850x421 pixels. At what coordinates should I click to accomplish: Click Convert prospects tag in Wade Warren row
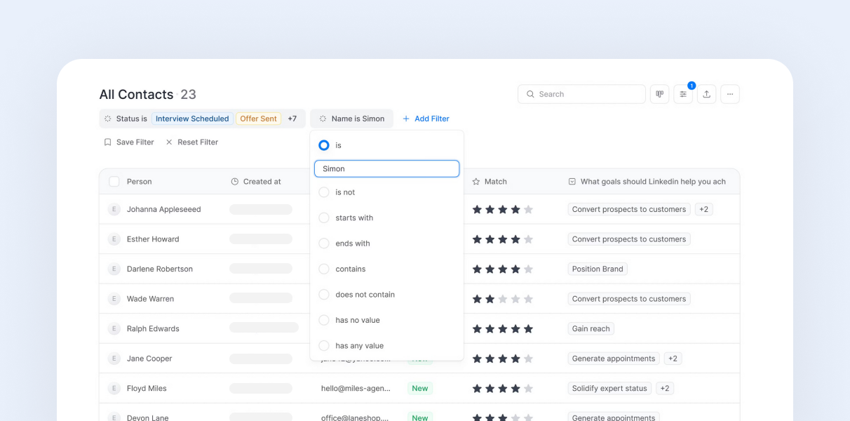[629, 299]
